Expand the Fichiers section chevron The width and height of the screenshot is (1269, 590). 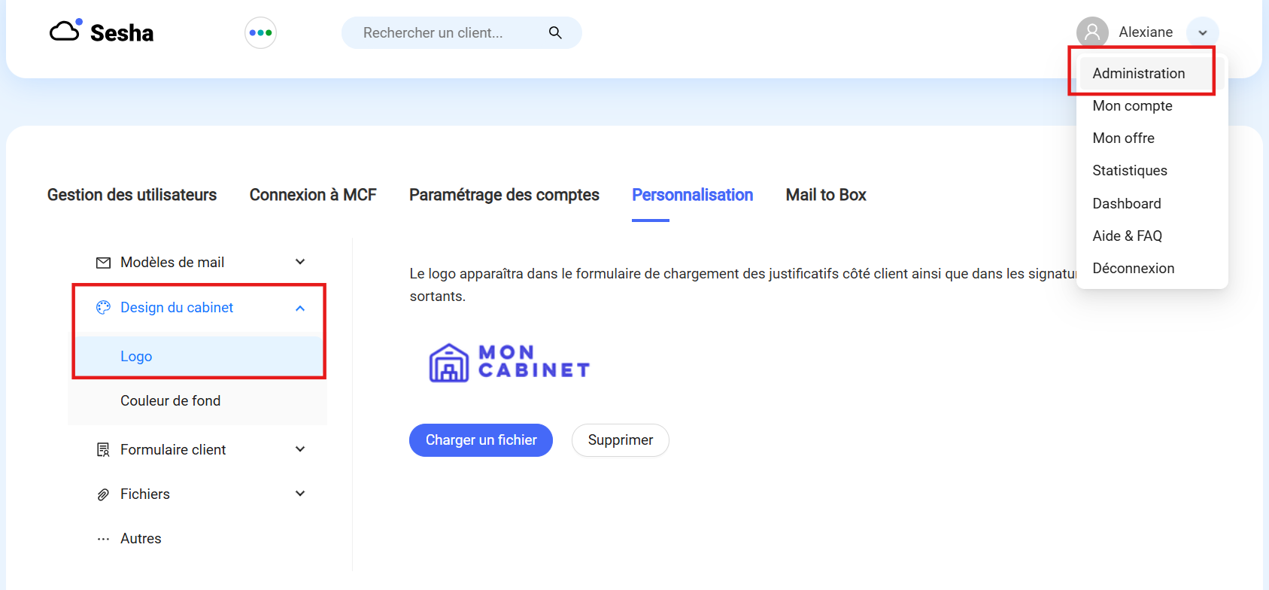tap(300, 494)
